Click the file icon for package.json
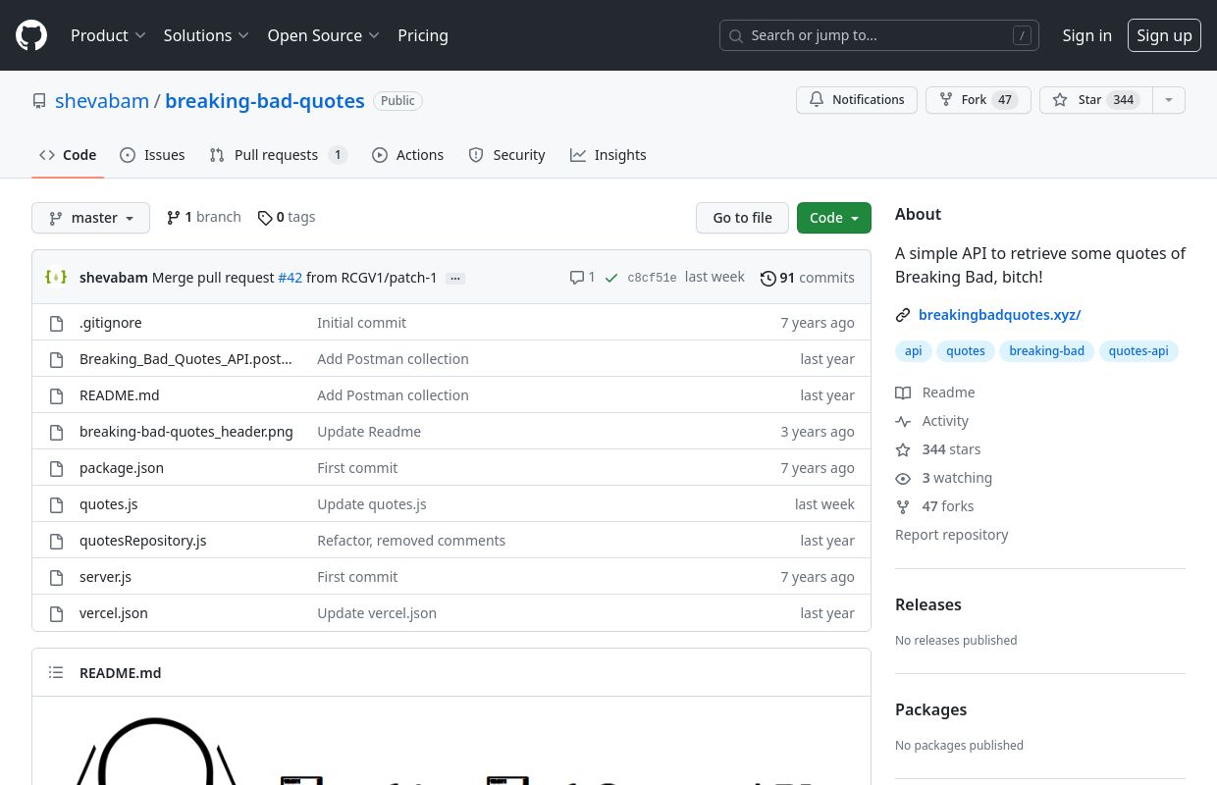Image resolution: width=1217 pixels, height=785 pixels. coord(56,468)
